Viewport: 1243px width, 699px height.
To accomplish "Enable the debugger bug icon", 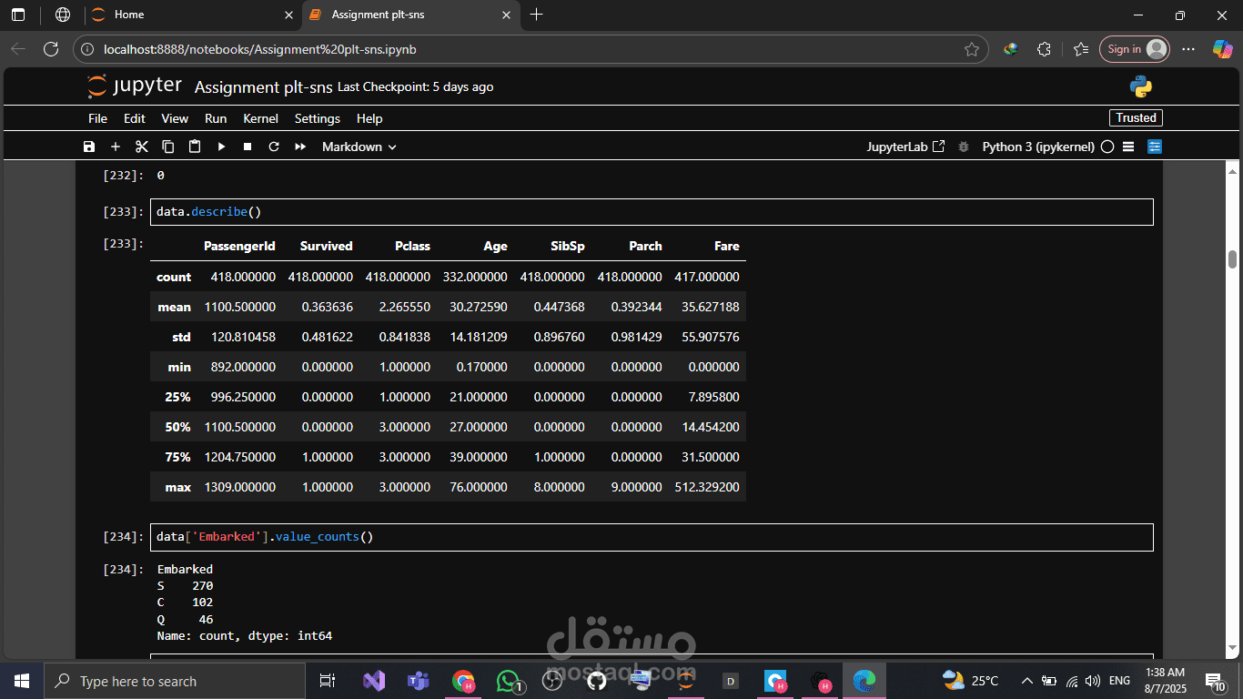I will [x=964, y=147].
